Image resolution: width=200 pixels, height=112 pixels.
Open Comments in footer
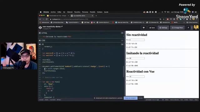52,100
